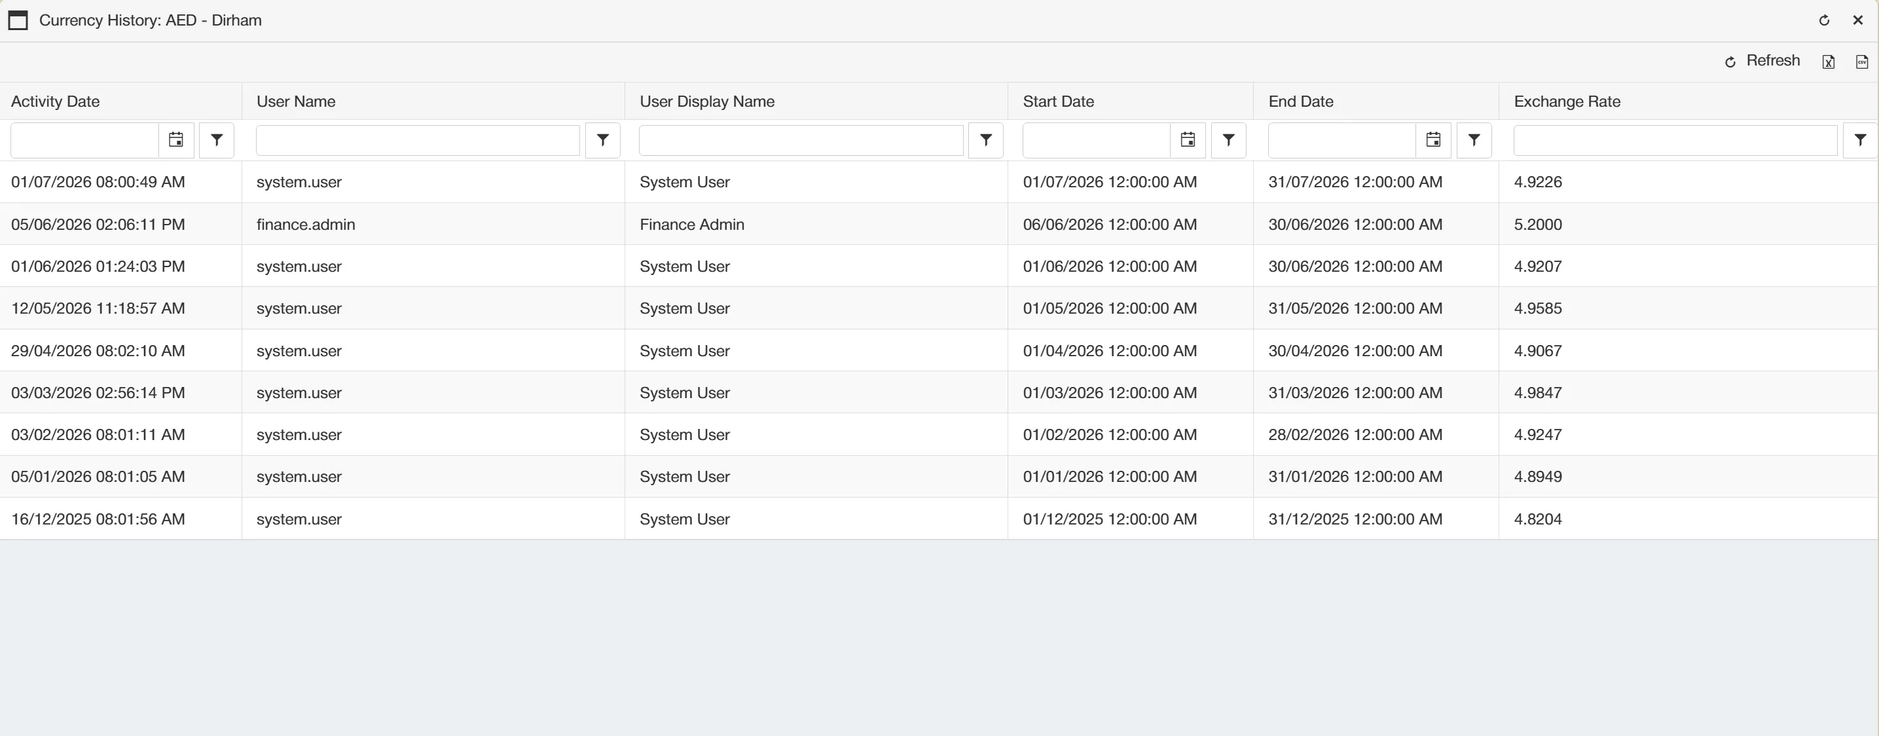Viewport: 1879px width, 736px height.
Task: Sort by the Activity Date column header
Action: pos(56,101)
